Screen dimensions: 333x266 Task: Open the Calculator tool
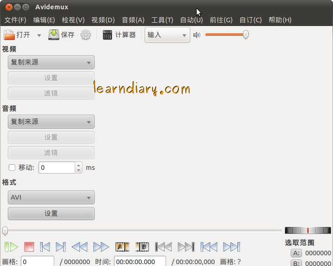(119, 35)
